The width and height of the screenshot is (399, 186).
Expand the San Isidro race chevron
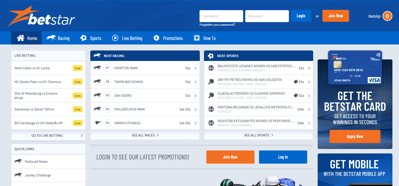click(195, 96)
